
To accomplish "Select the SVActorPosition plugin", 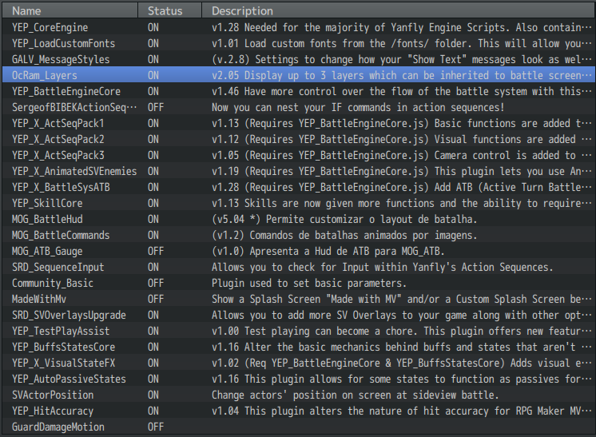I will pyautogui.click(x=53, y=395).
